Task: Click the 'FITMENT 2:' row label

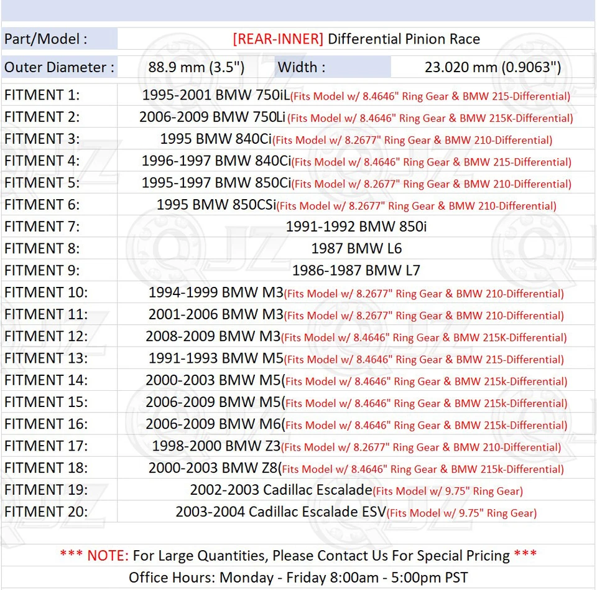Action: point(42,117)
